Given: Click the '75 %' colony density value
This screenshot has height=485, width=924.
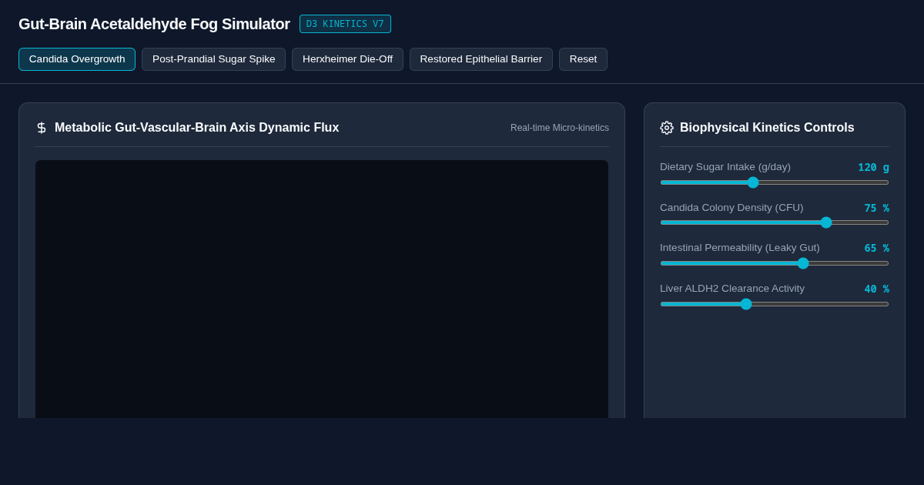Looking at the screenshot, I should pos(876,208).
